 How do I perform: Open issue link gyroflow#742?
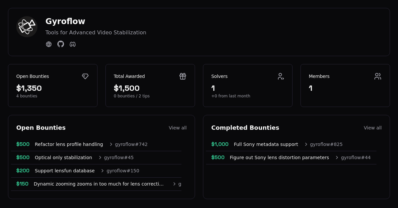[131, 144]
